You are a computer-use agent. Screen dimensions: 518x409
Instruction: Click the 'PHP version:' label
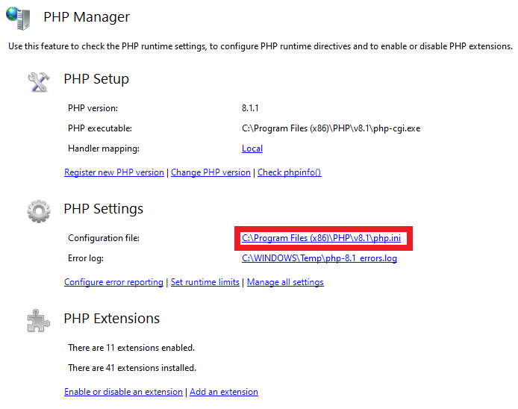[93, 108]
